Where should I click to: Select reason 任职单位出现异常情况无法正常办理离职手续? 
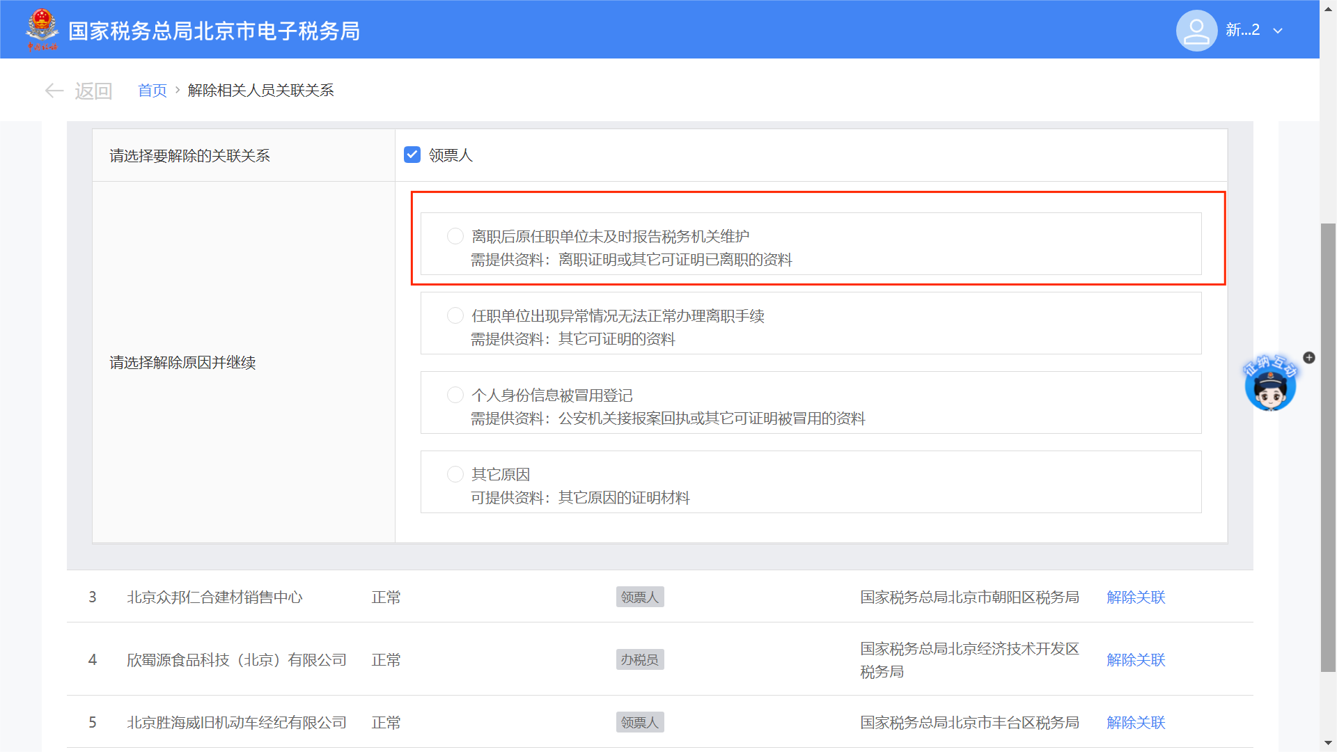455,315
